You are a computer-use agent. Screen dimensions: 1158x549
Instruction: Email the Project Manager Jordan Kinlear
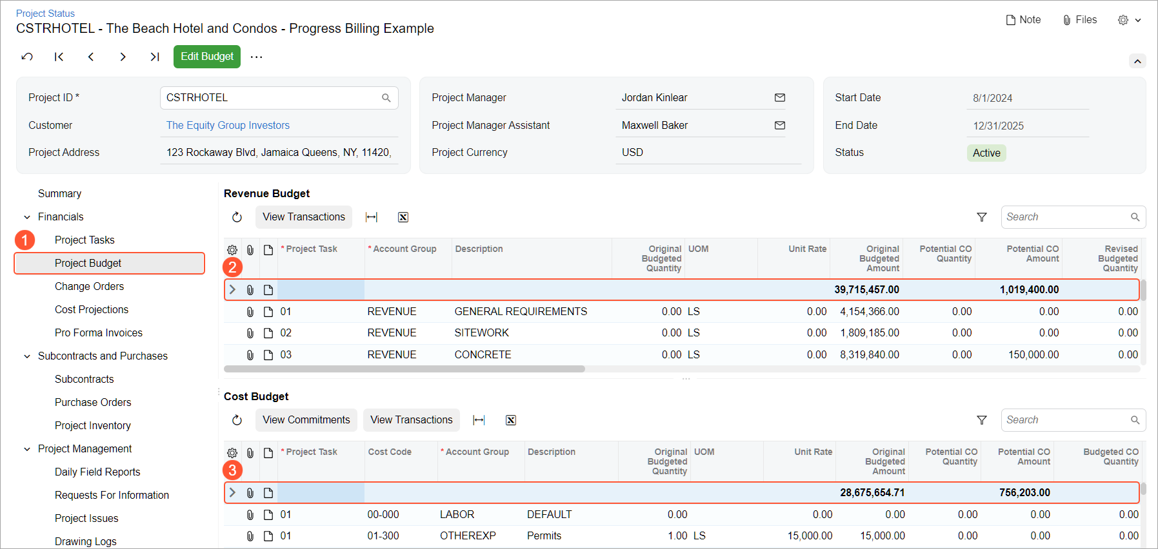point(779,98)
